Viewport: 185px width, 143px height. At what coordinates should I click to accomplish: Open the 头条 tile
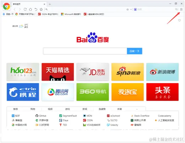162,92
